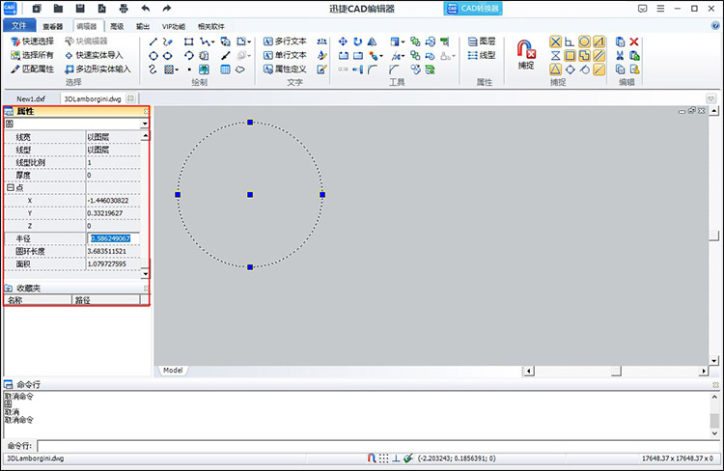Click the help question mark icon
The width and height of the screenshot is (724, 471).
coord(715,26)
